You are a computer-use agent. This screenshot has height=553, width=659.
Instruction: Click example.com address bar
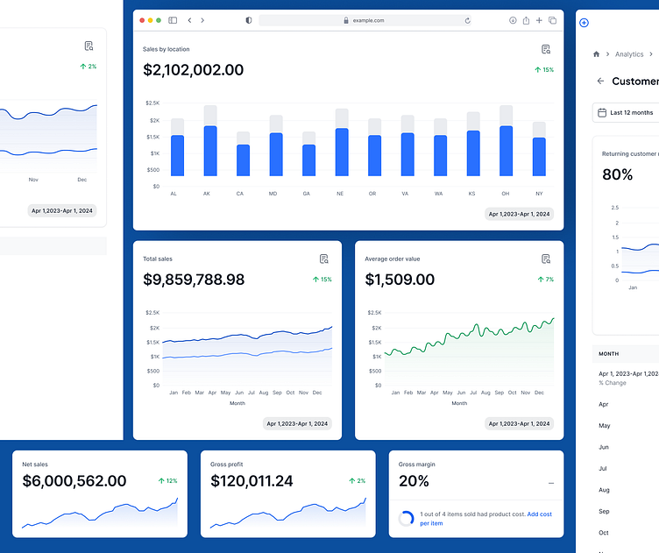[365, 20]
